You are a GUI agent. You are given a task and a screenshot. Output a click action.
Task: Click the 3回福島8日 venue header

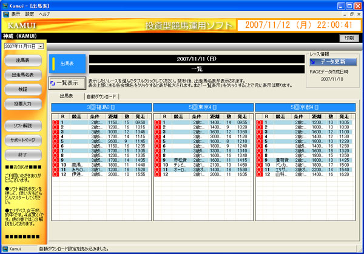[x=101, y=108]
